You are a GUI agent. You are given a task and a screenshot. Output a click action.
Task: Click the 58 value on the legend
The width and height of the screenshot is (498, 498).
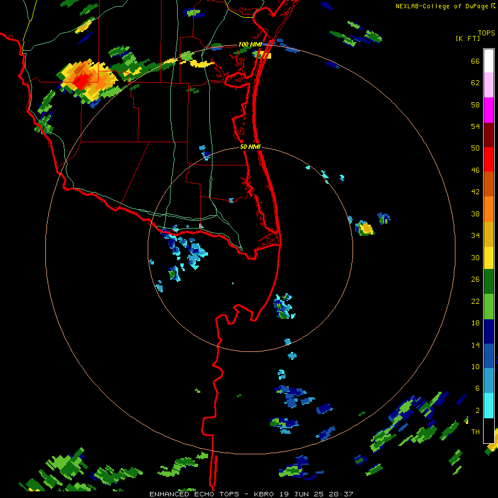coord(475,105)
